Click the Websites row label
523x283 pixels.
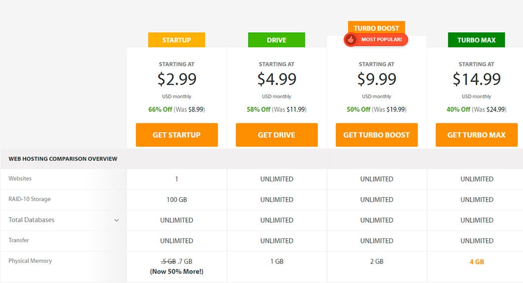[x=20, y=178]
